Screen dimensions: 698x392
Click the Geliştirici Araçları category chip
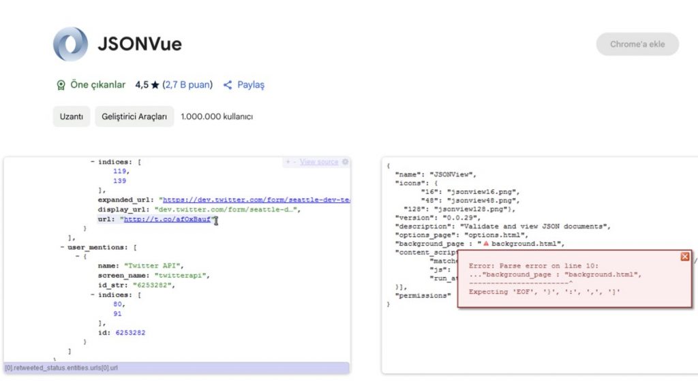(134, 116)
